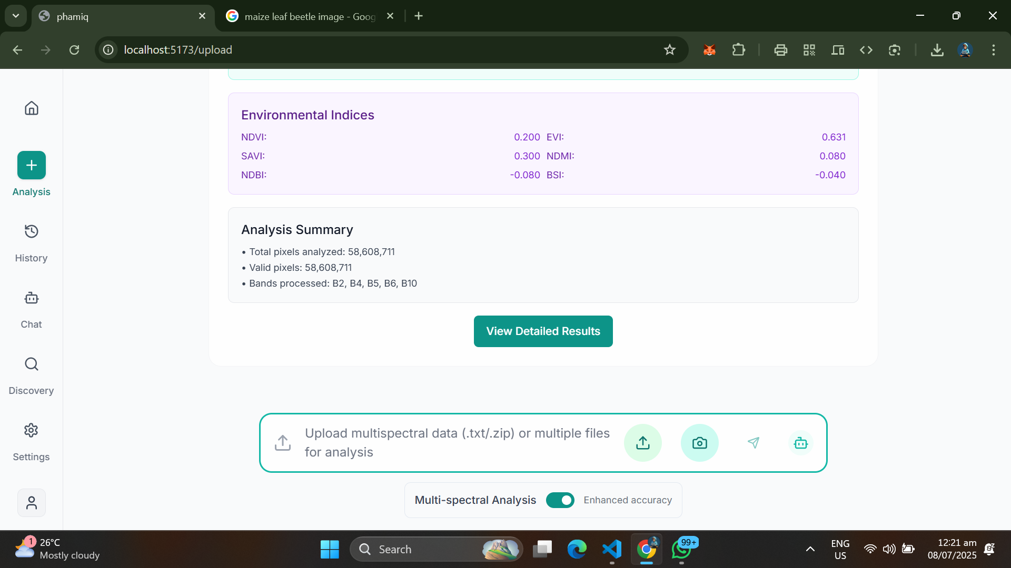Click the Analysis plus icon
Screen dimensions: 1011x568
(x=32, y=165)
